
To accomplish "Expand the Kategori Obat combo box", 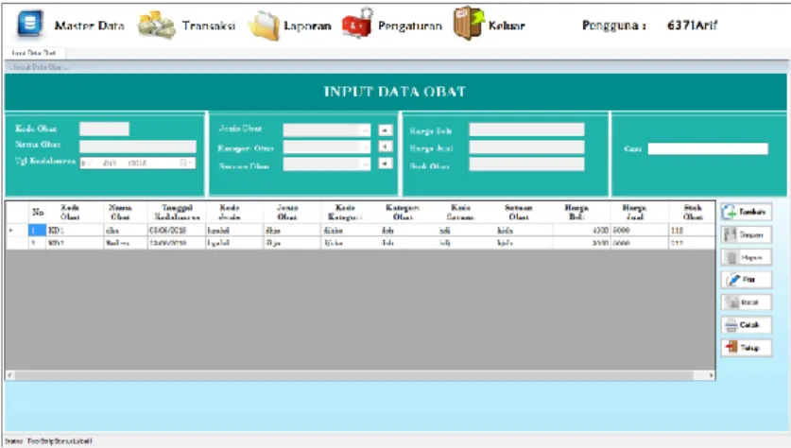I will (x=365, y=147).
